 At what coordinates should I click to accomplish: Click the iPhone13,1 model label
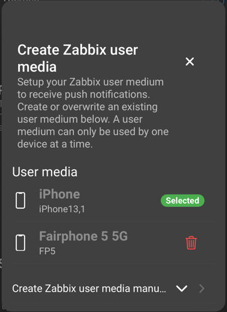click(62, 209)
